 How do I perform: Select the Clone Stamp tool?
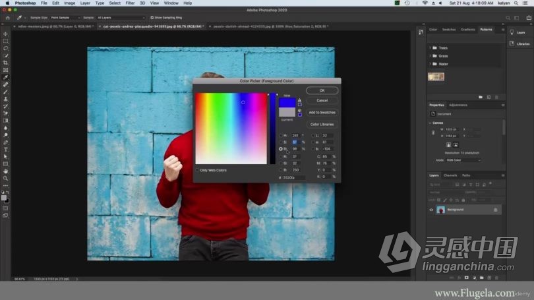click(x=5, y=99)
